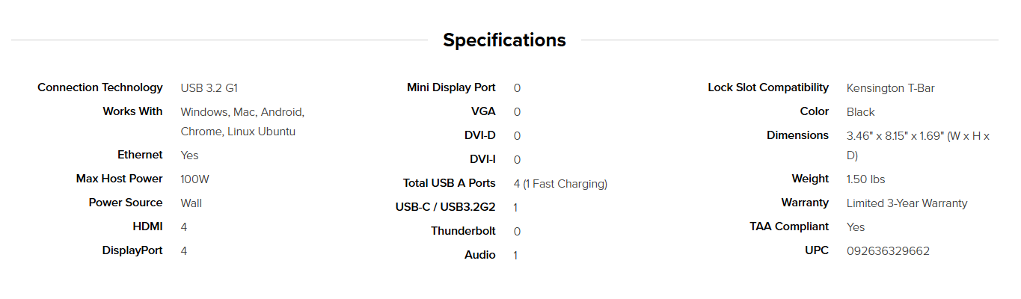
Task: Select the UPC number 092636329662
Action: [x=888, y=251]
